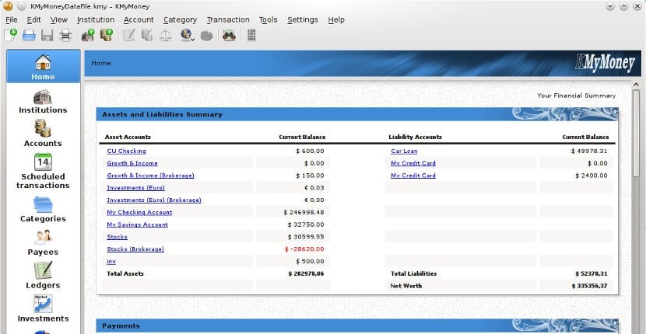Screen dimensions: 646x334
Task: Click the My Checking Account balance $ 246998,48
Action: 304,213
